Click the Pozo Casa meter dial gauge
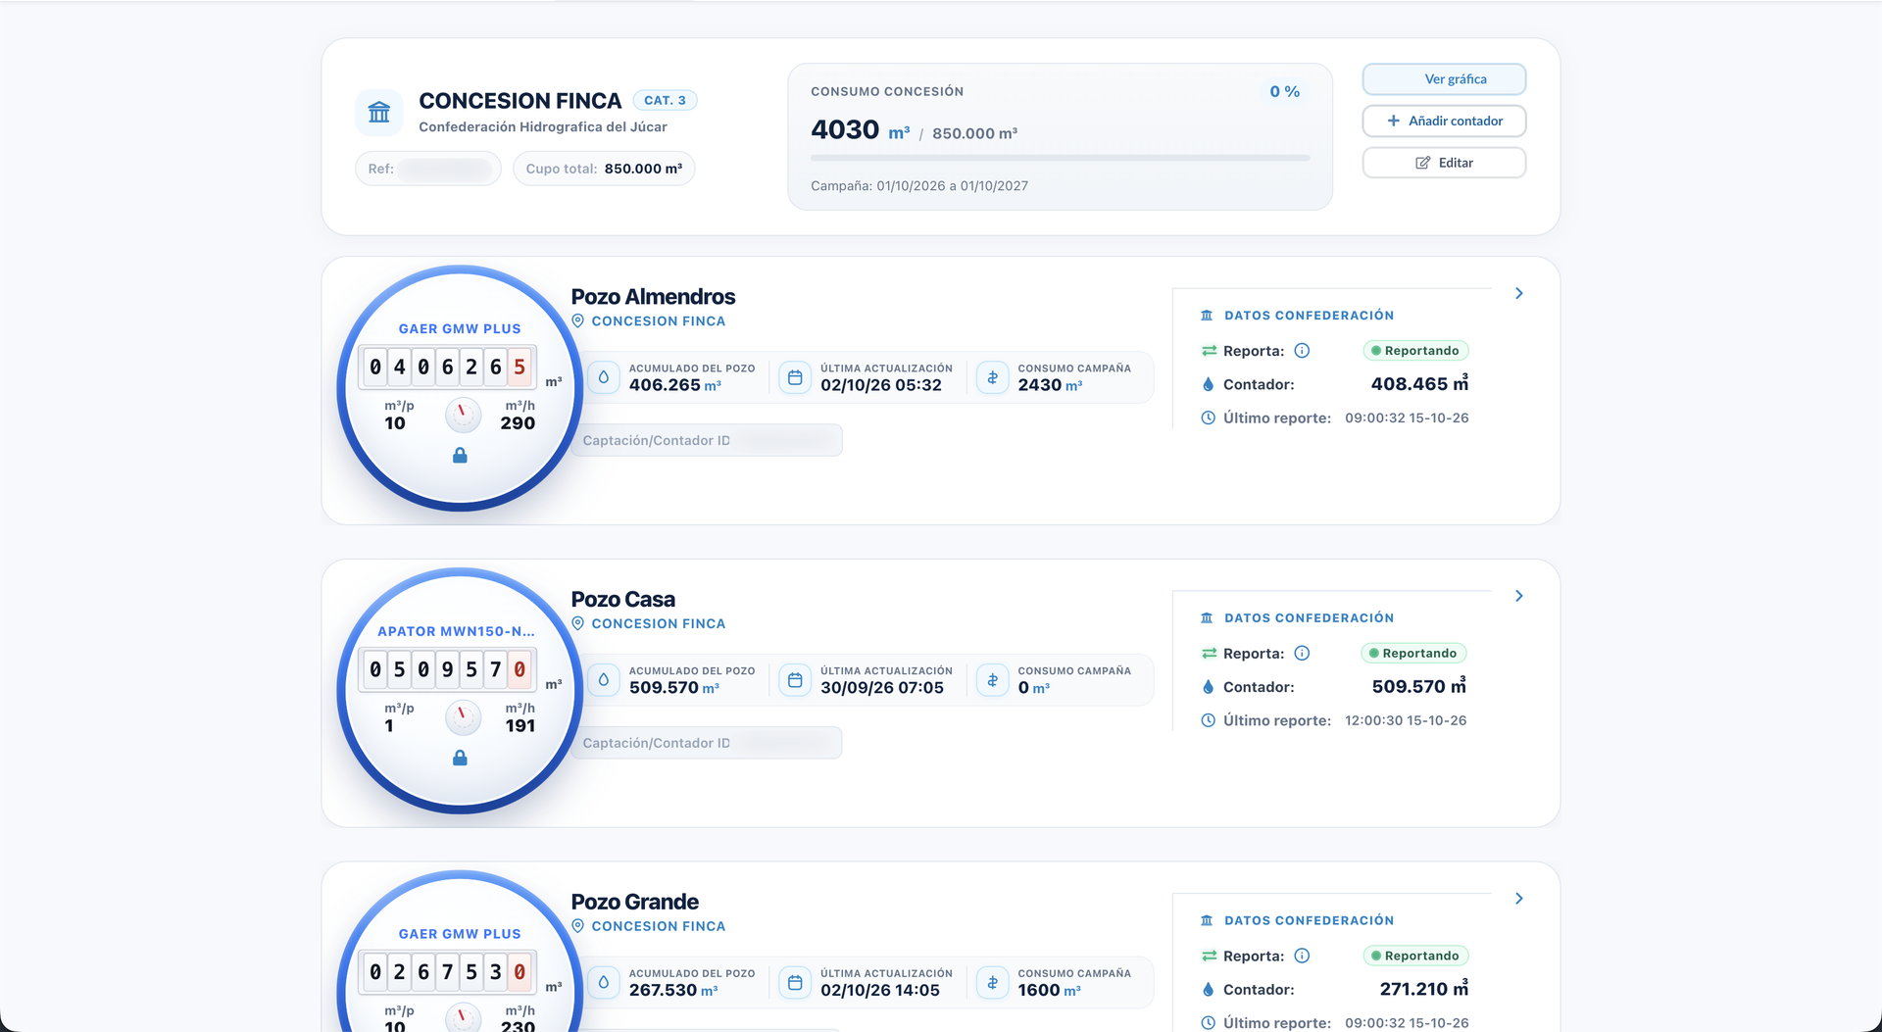Viewport: 1882px width, 1032px height. click(463, 718)
